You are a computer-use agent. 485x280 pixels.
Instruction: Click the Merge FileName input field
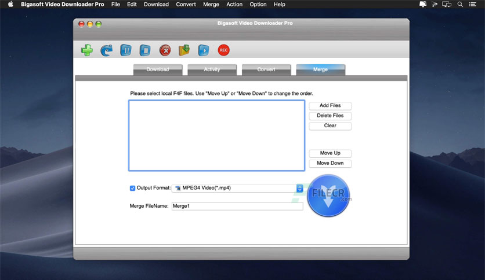[x=237, y=206]
